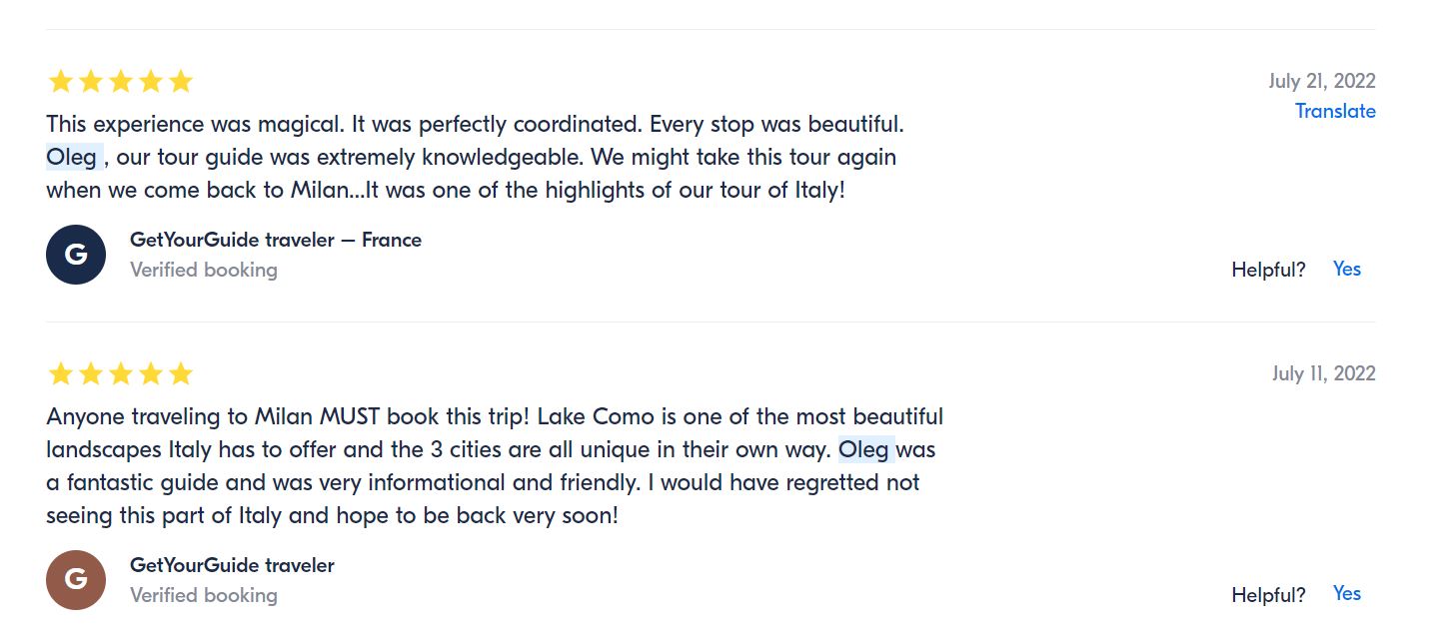Click Verified booking under the France traveler
1429x642 pixels.
pos(204,270)
